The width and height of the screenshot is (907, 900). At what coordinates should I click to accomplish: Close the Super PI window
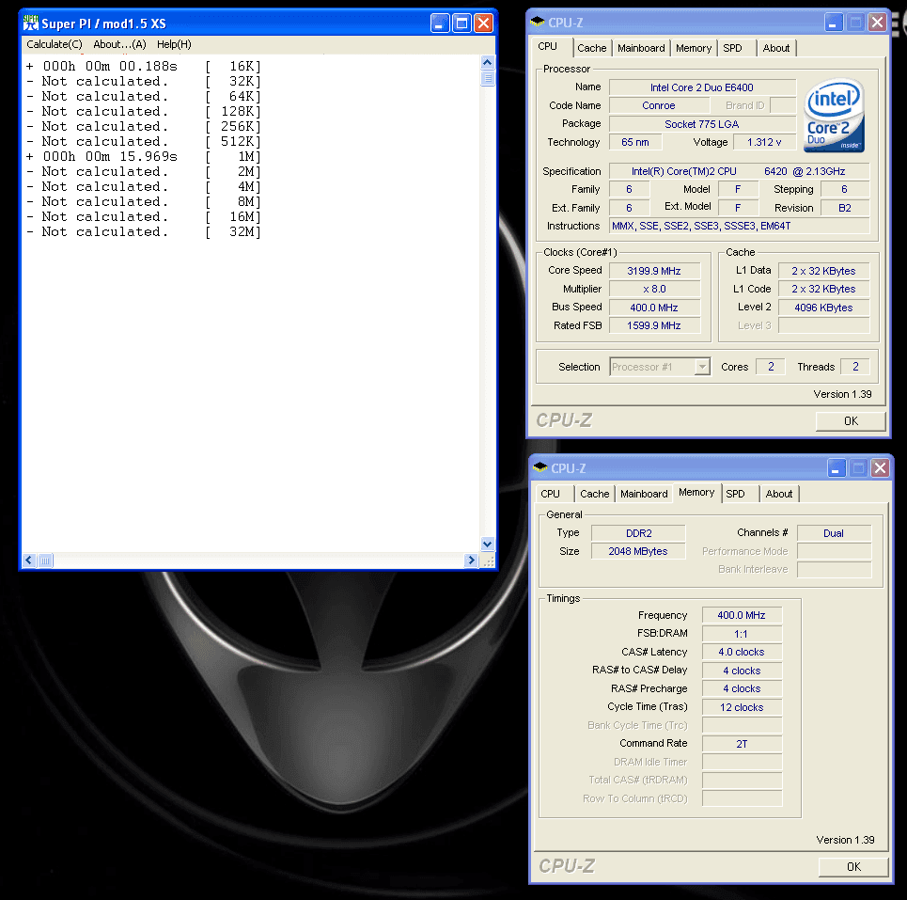pyautogui.click(x=484, y=24)
